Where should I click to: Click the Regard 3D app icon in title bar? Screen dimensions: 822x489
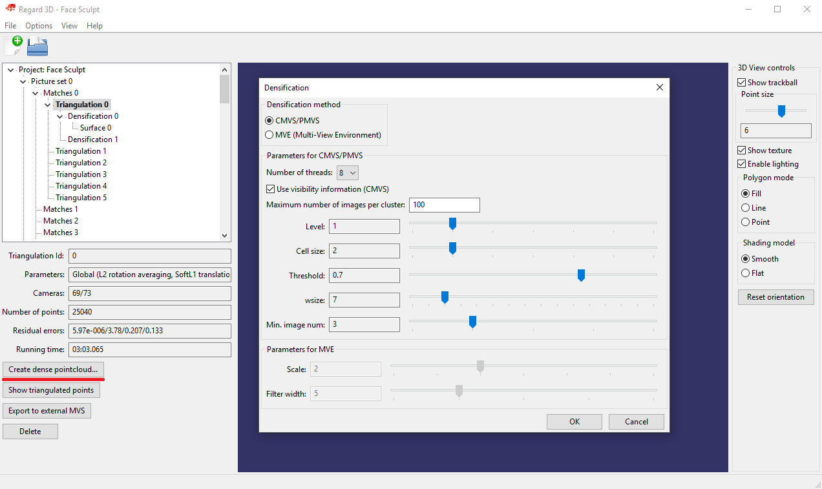coord(11,10)
